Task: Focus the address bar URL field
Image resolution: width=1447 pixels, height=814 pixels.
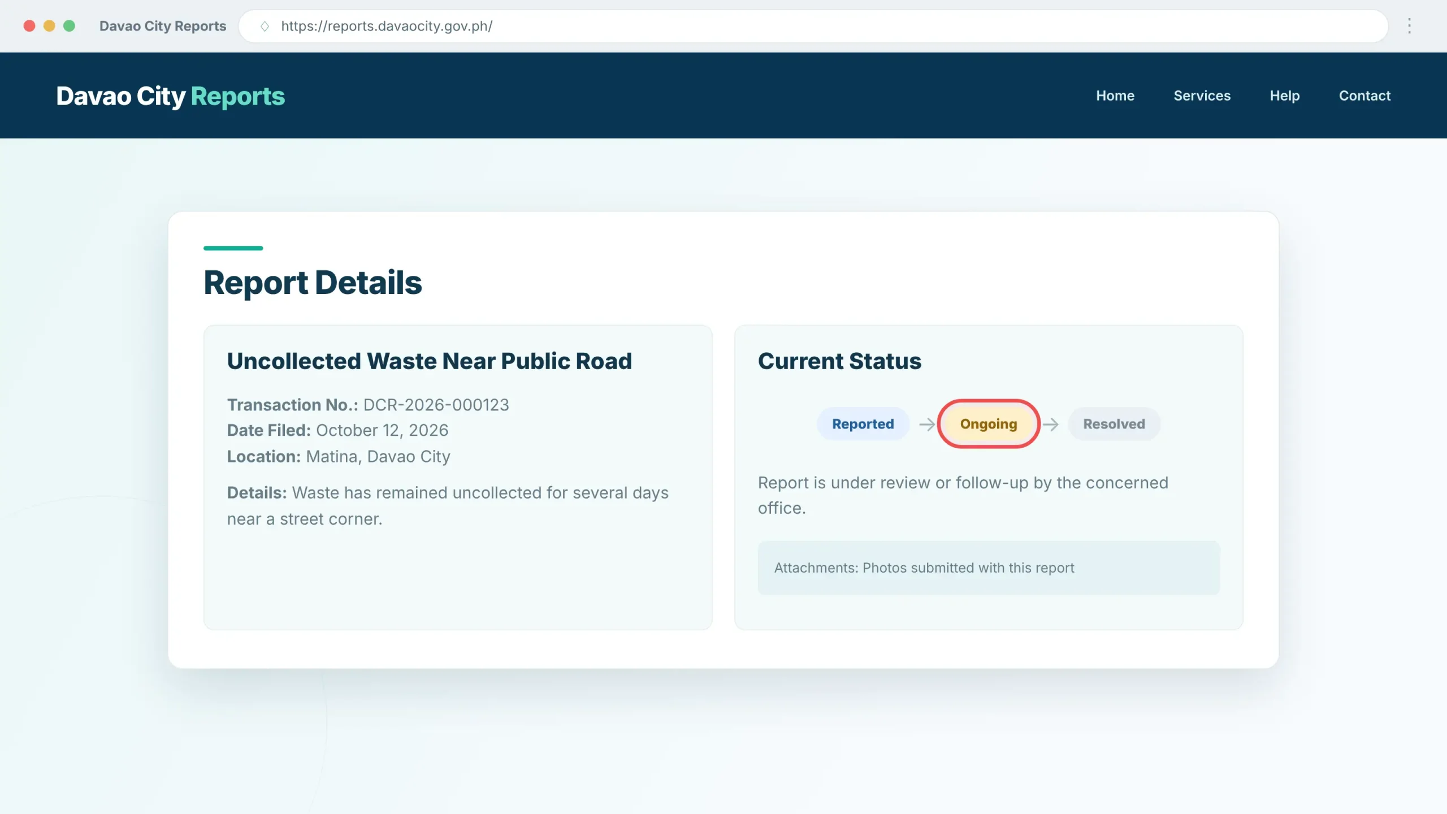Action: 813,26
